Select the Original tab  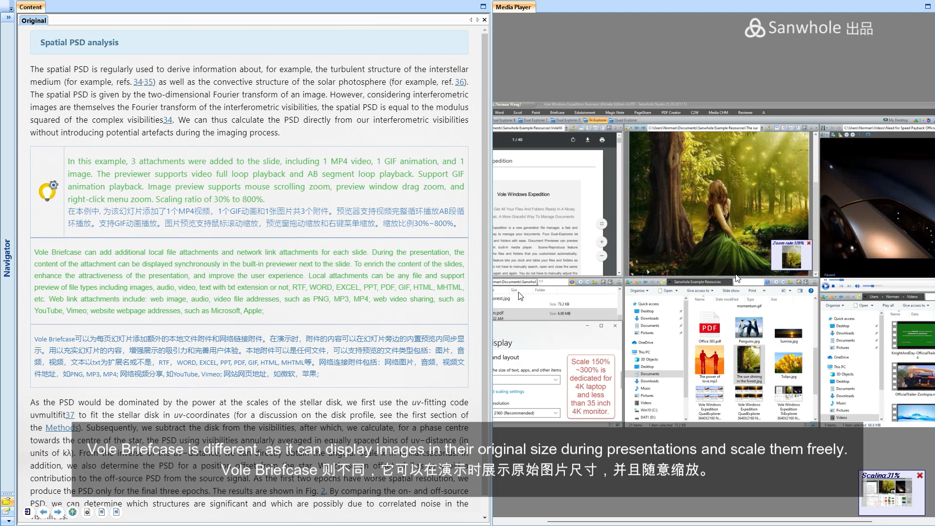pyautogui.click(x=34, y=20)
